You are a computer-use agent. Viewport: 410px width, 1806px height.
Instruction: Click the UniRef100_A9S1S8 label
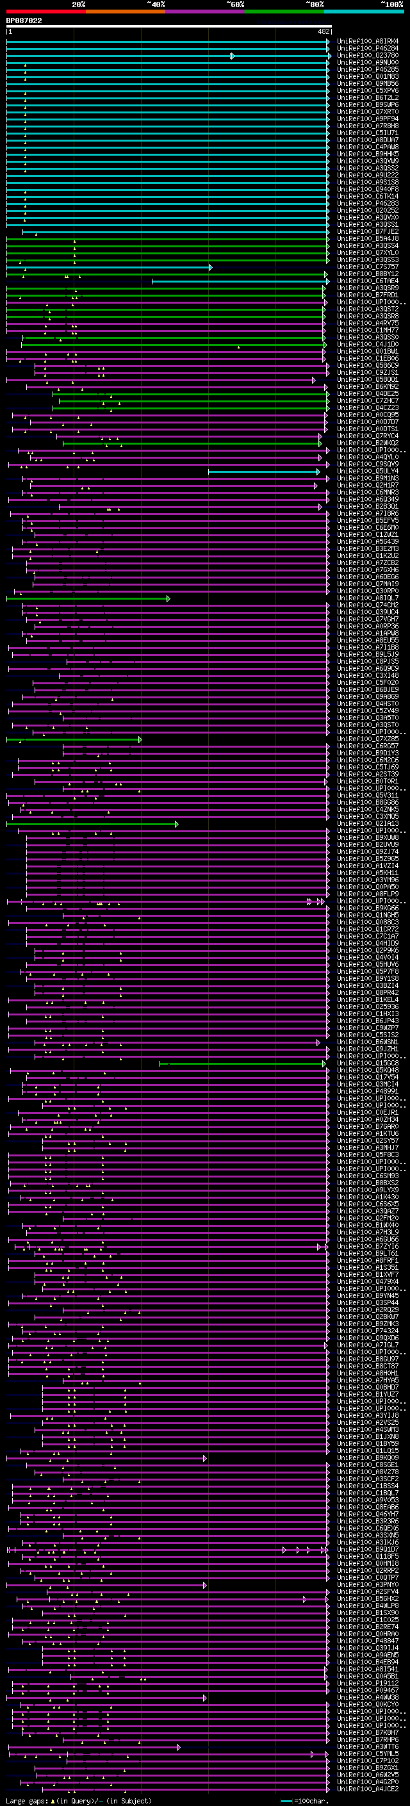coord(367,183)
